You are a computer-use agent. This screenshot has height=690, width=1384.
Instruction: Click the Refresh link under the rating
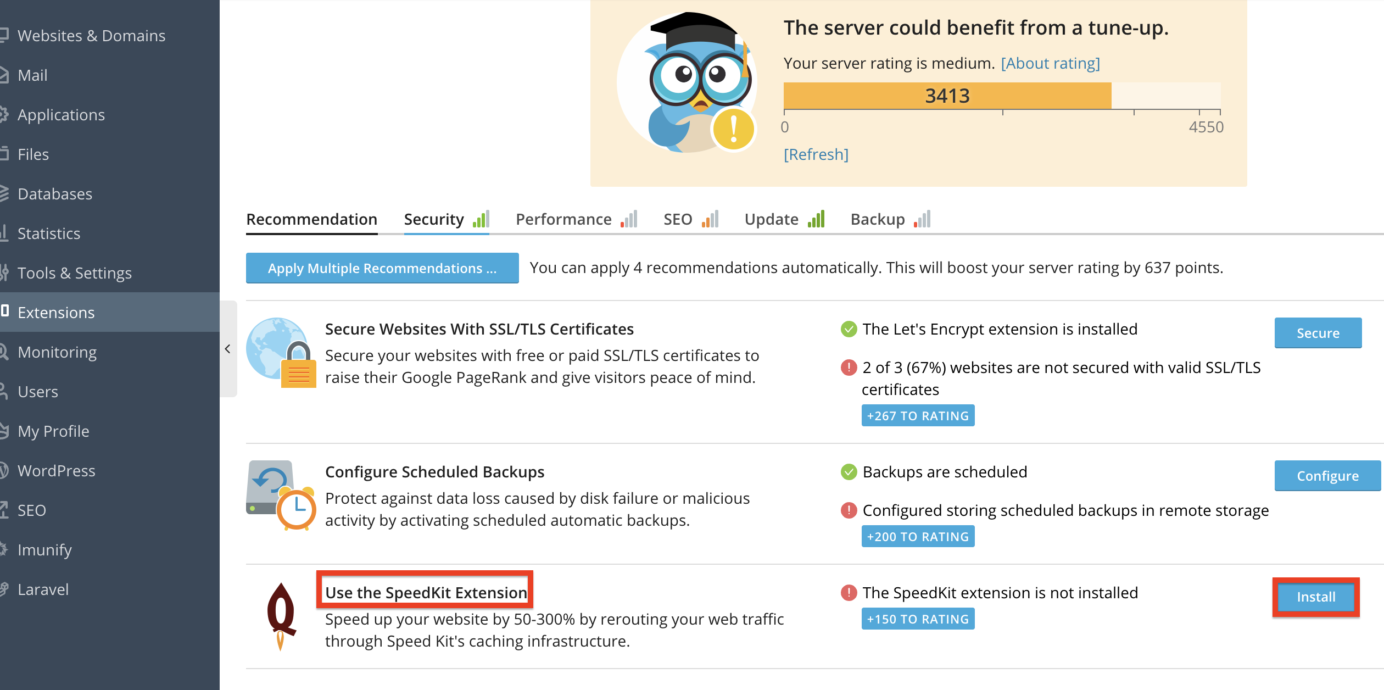tap(816, 155)
